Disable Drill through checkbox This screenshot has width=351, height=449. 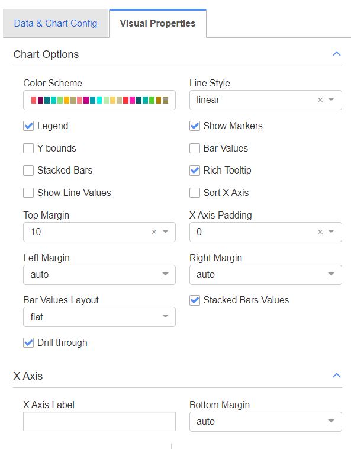click(x=28, y=342)
